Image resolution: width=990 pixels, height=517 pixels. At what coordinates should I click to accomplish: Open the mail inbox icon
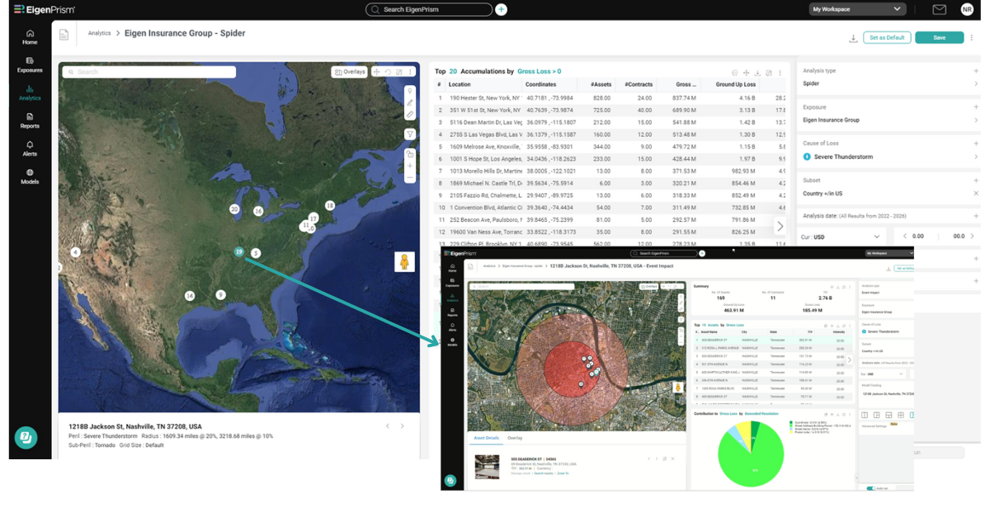click(x=939, y=9)
